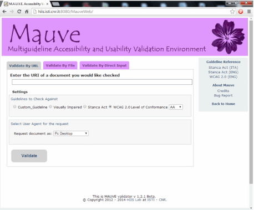
Task: Open the Credits link
Action: coord(223,91)
